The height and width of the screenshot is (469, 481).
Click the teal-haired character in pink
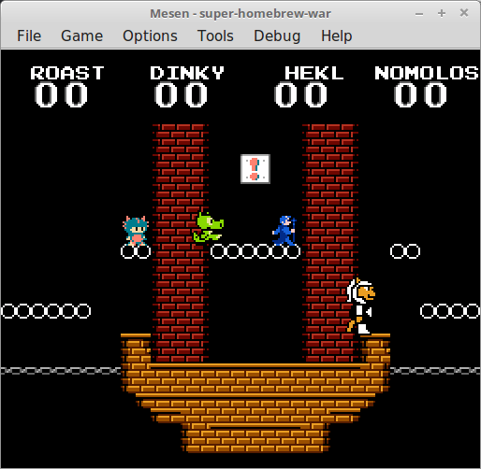pos(136,231)
